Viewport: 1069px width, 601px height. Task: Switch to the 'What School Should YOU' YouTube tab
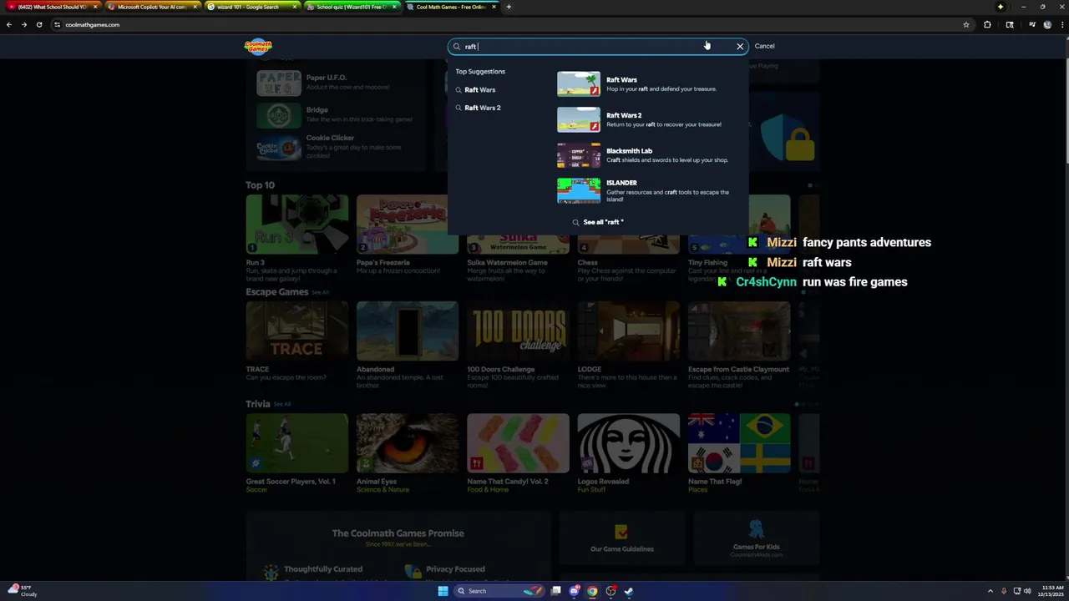pyautogui.click(x=52, y=7)
